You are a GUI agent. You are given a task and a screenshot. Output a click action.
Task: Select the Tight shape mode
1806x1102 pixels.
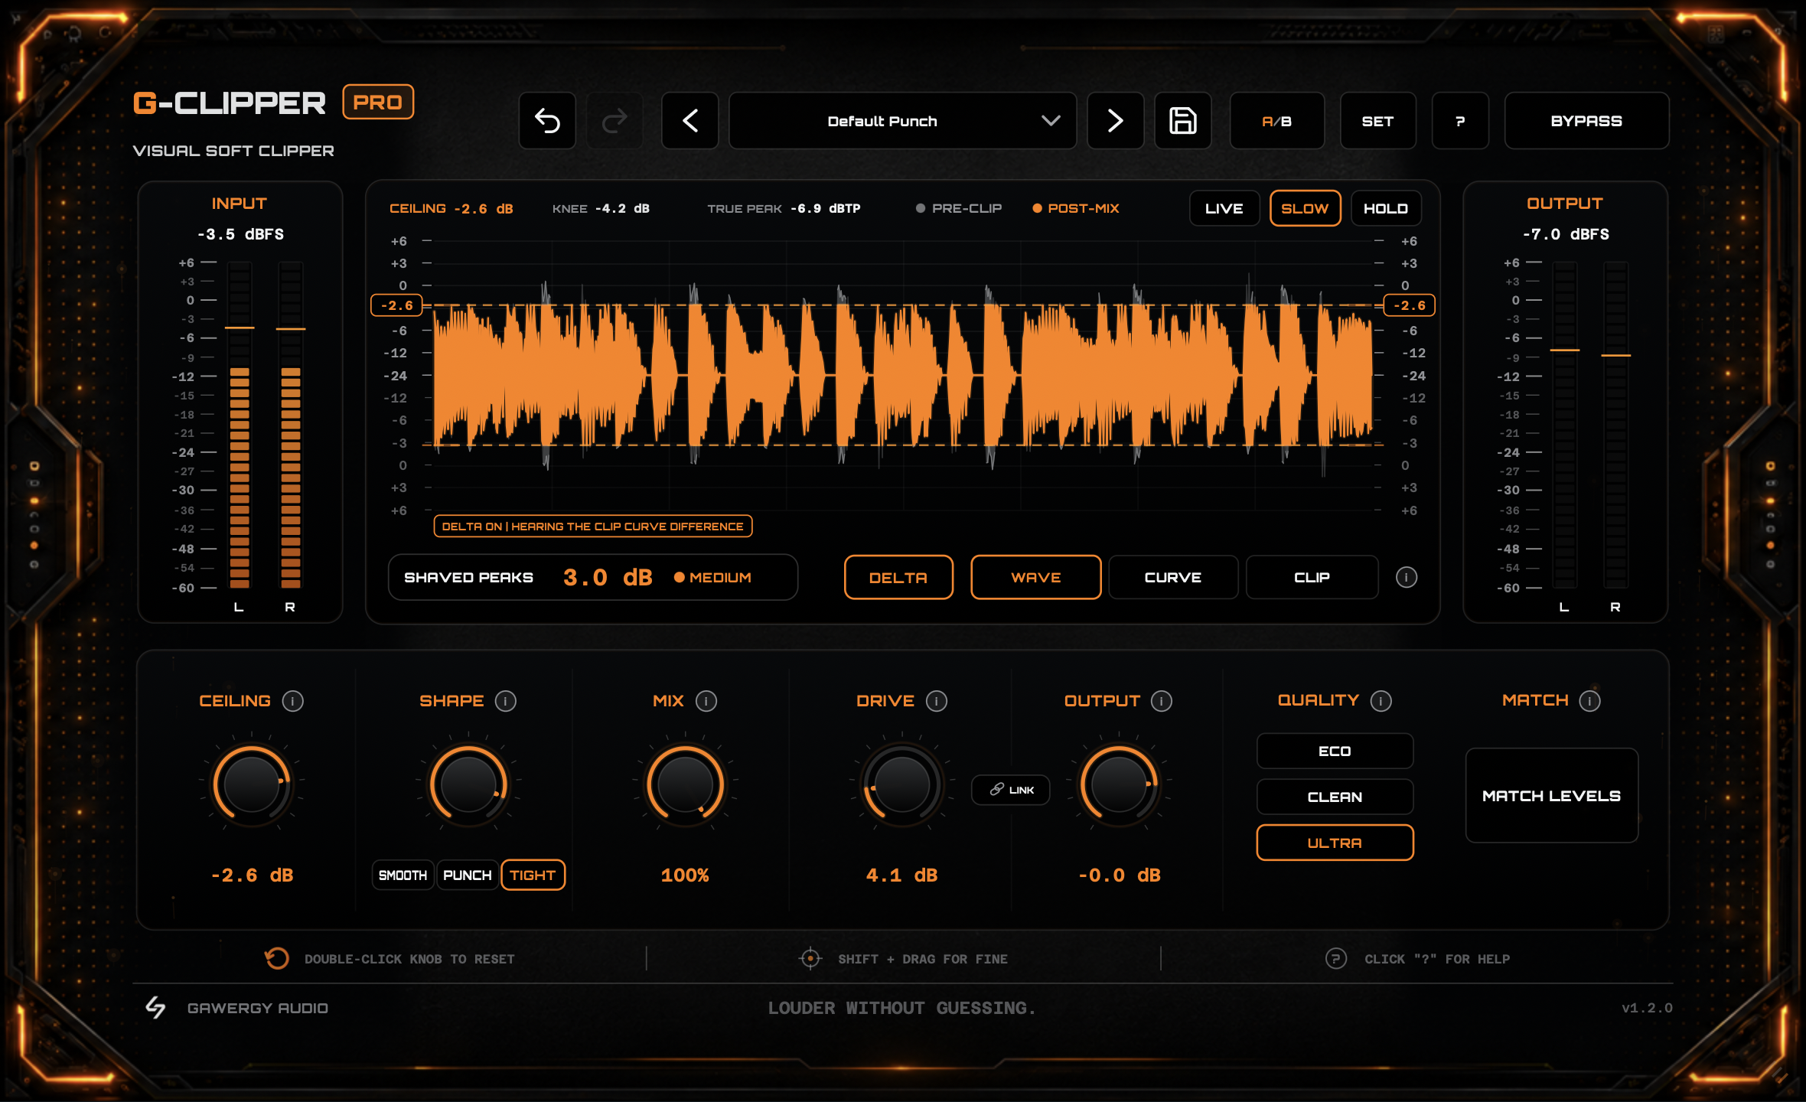tap(533, 875)
